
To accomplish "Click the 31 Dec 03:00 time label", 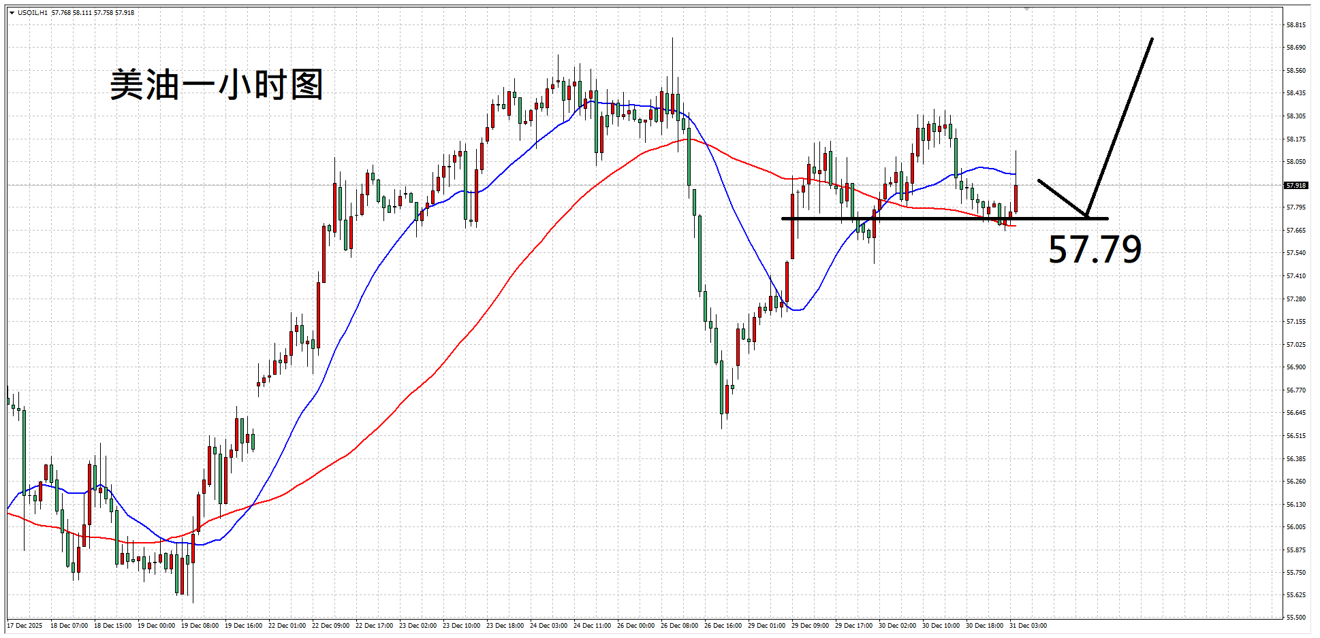I will tap(1028, 626).
